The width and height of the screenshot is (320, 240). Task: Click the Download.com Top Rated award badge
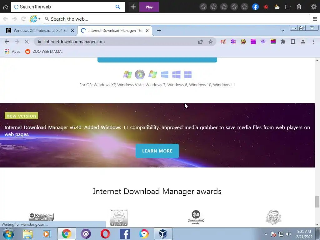click(x=41, y=217)
